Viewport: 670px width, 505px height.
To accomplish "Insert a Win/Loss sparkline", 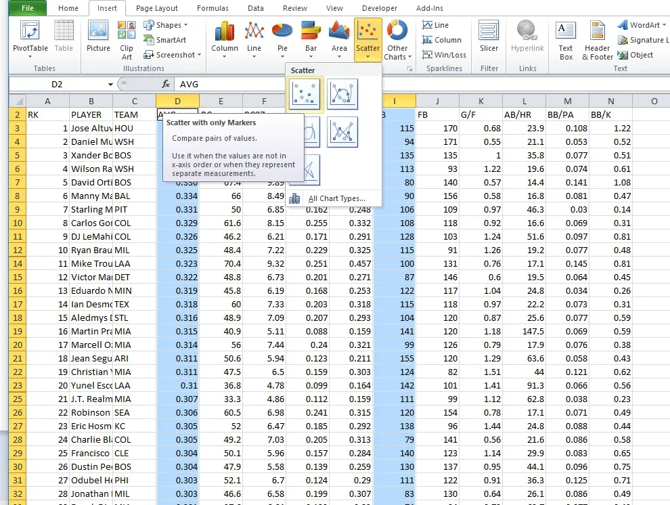I will [x=443, y=55].
